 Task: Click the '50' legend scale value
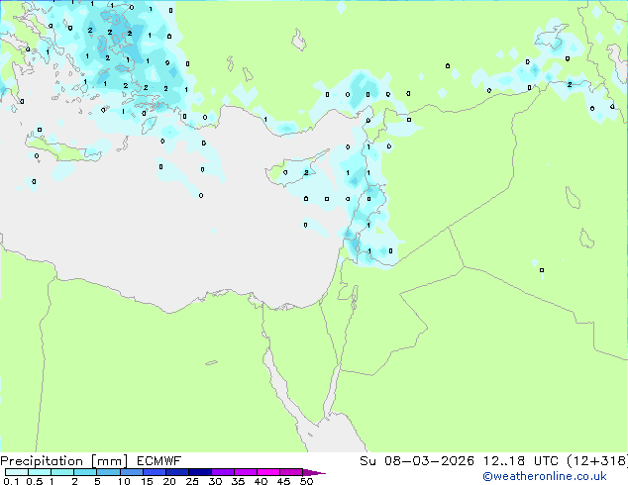click(x=306, y=481)
